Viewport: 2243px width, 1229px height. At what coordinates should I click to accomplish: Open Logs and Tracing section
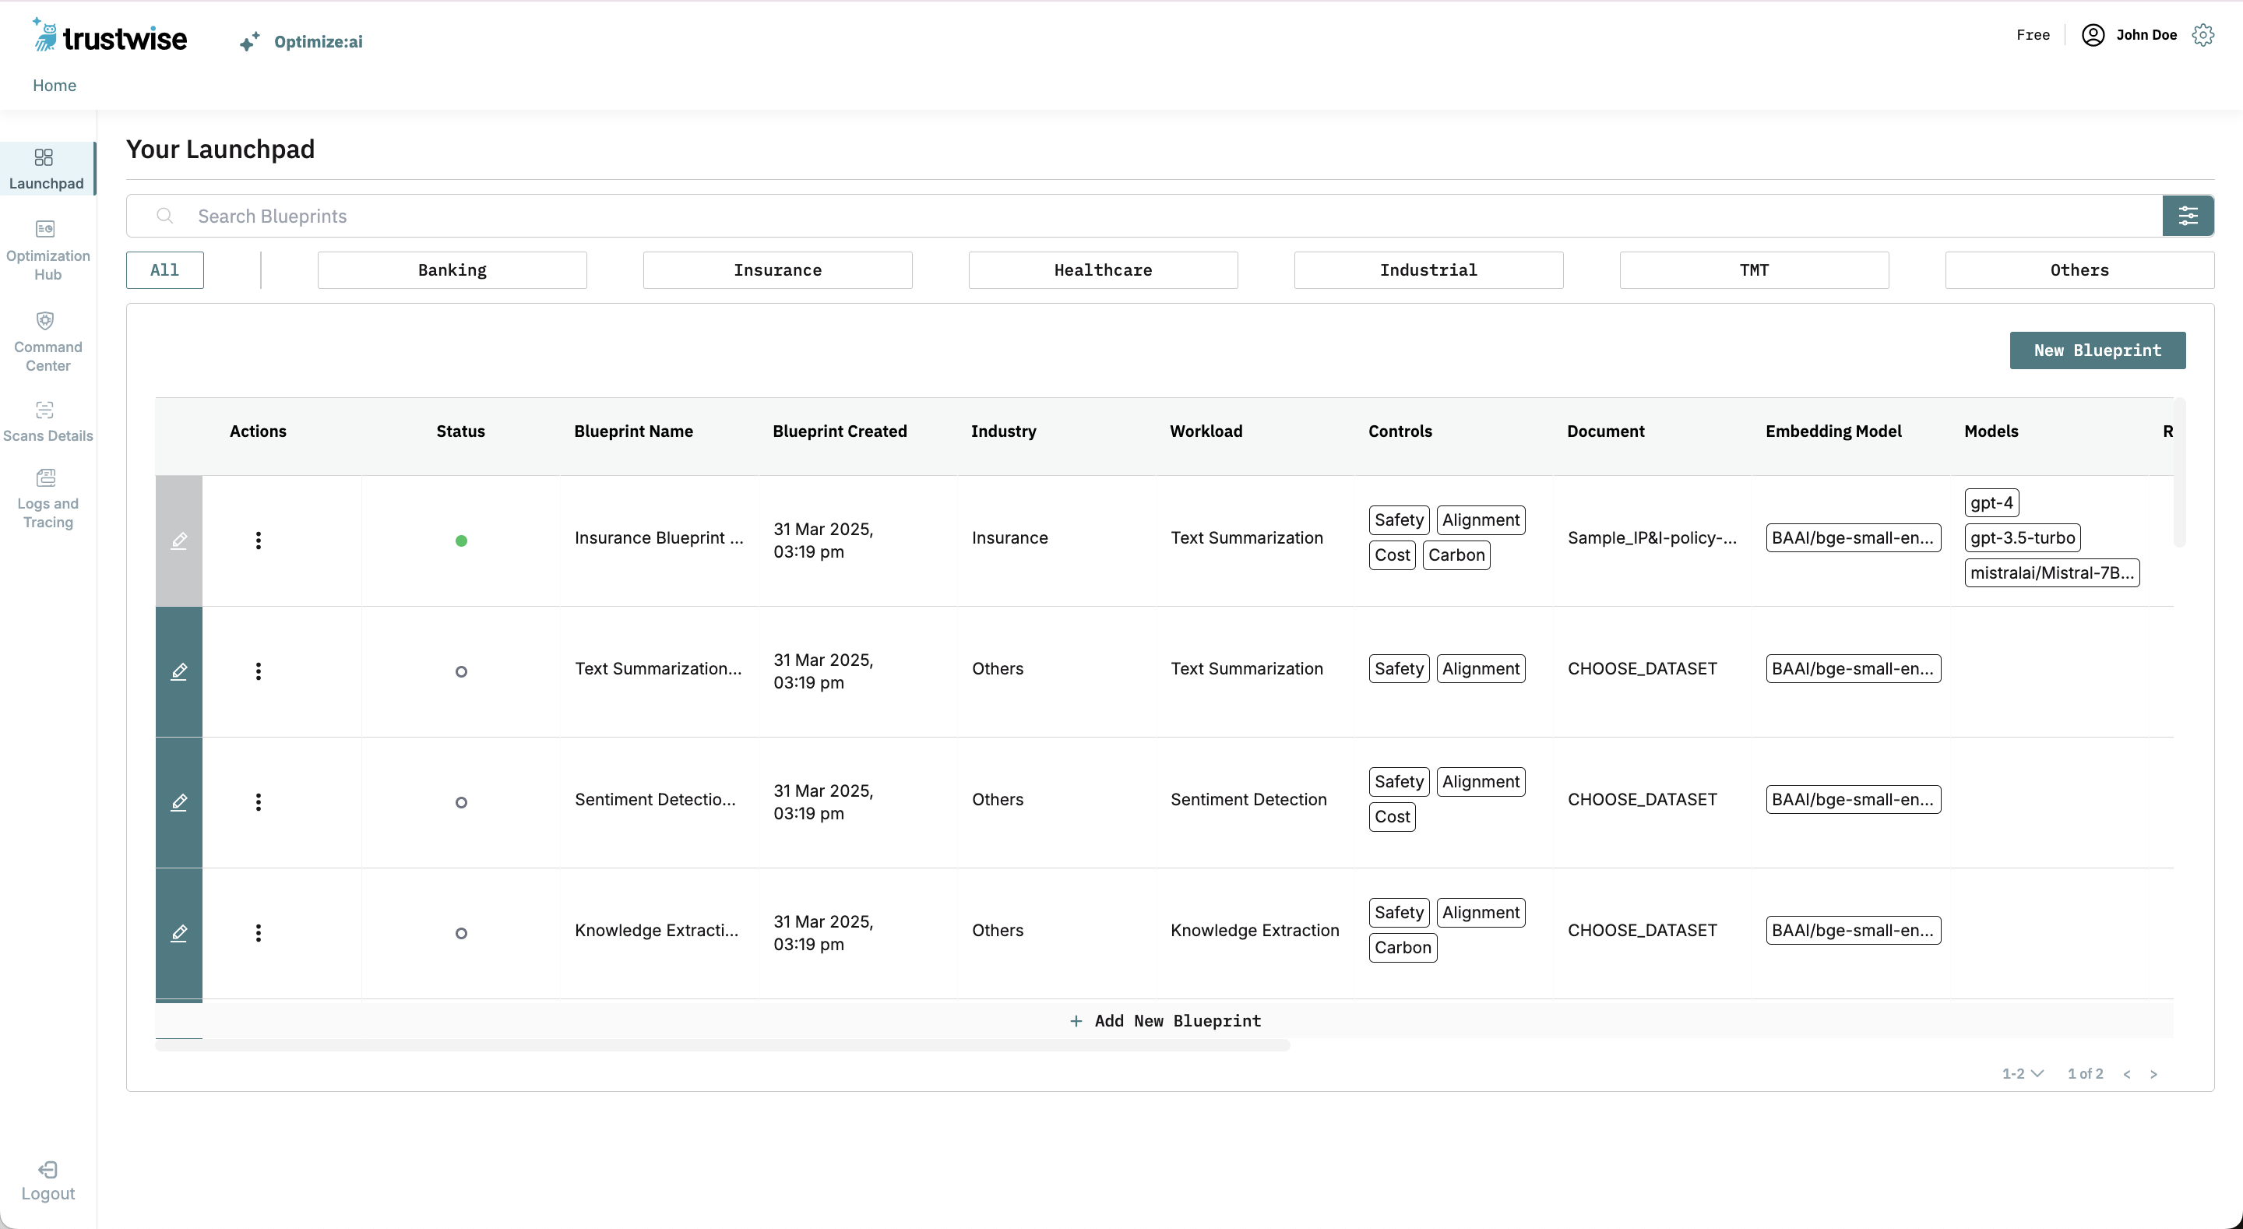tap(45, 478)
